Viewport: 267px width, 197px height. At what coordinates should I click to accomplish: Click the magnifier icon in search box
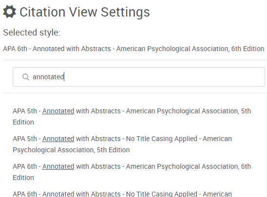click(26, 77)
